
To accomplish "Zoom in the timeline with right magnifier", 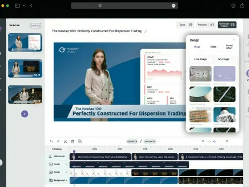I will [227, 141].
